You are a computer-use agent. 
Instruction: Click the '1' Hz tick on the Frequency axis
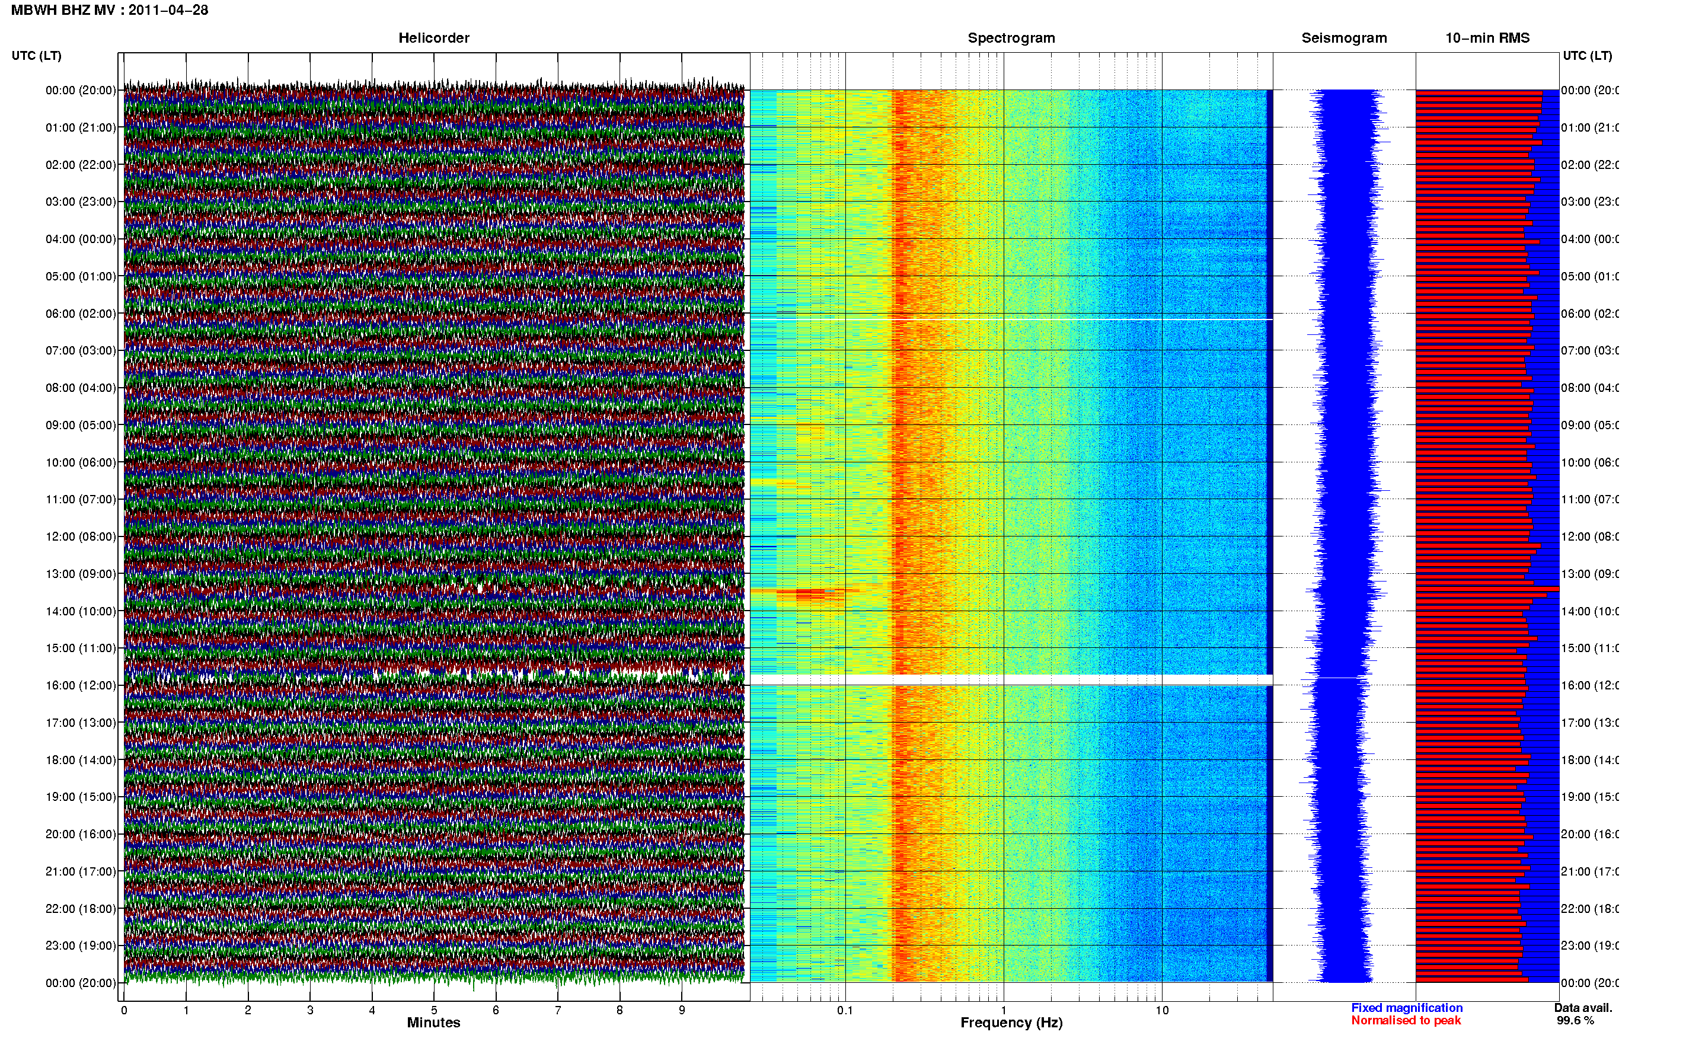pos(1004,1010)
